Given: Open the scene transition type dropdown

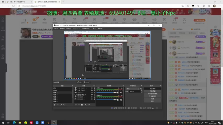Looking at the screenshot, I should tap(133, 89).
